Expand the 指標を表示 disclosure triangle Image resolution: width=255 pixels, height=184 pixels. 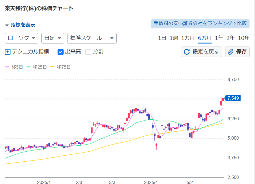pos(7,25)
